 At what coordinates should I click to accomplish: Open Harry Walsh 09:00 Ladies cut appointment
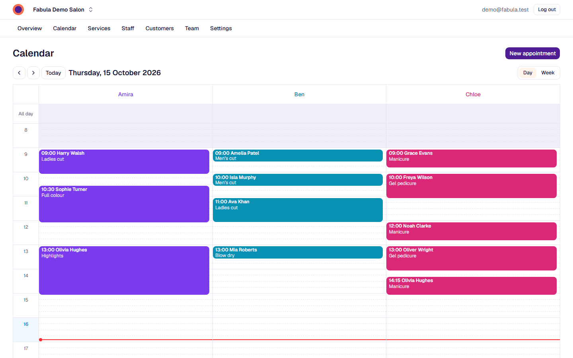pos(124,161)
